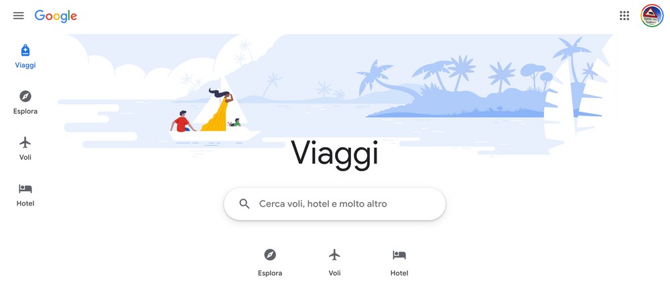Screen dimensions: 670x301
Task: Select the Hotel bed icon in sidebar
Action: click(x=25, y=189)
